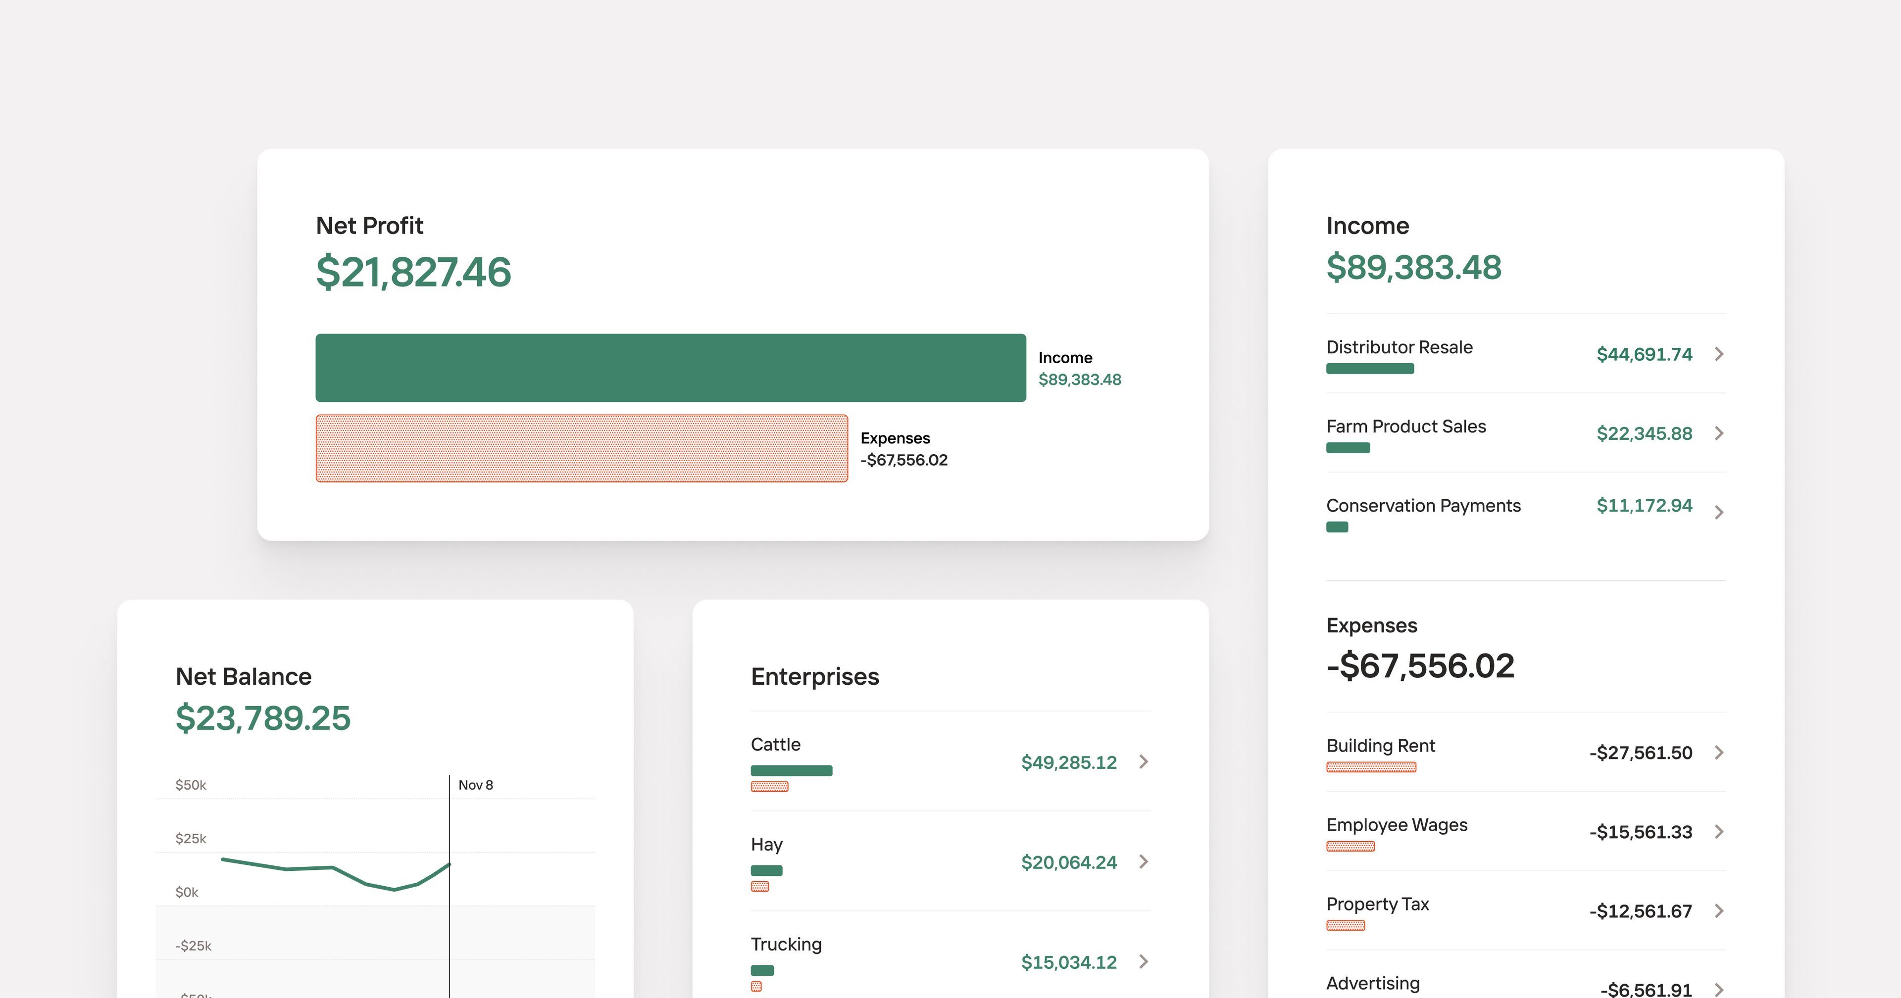Expand Cattle enterprise chevron arrow
The image size is (1901, 998).
pos(1143,761)
